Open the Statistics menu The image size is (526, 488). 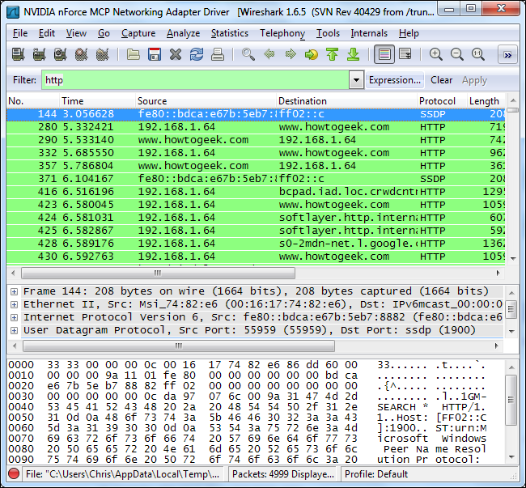(x=230, y=33)
